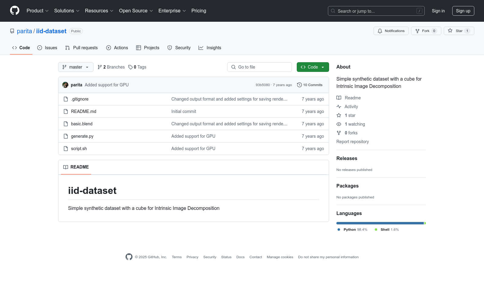Open the basic.blend file
Screen dimensions: 484x302
[x=82, y=124]
